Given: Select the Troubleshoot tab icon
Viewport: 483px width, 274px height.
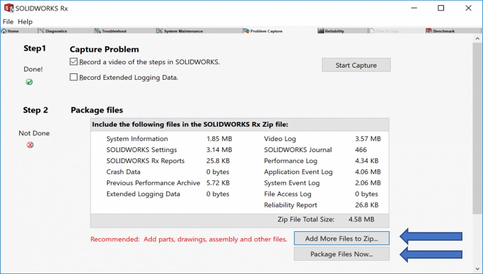Looking at the screenshot, I should point(98,31).
